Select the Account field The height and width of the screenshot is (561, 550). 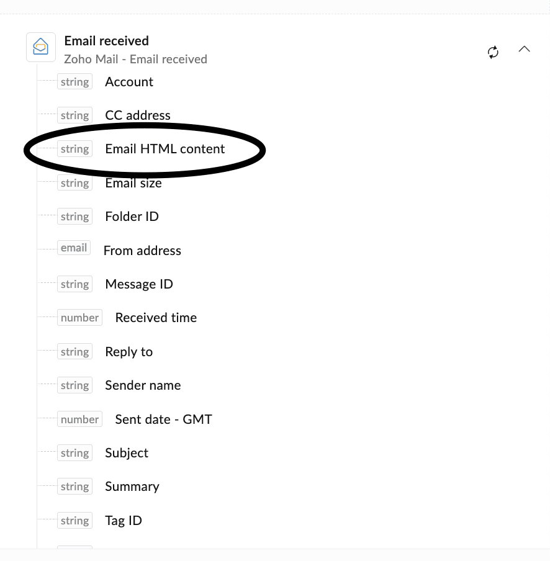pyautogui.click(x=129, y=82)
